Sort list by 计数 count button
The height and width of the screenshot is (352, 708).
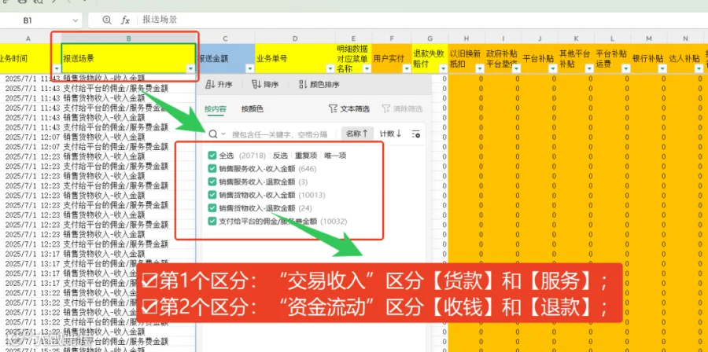(390, 134)
